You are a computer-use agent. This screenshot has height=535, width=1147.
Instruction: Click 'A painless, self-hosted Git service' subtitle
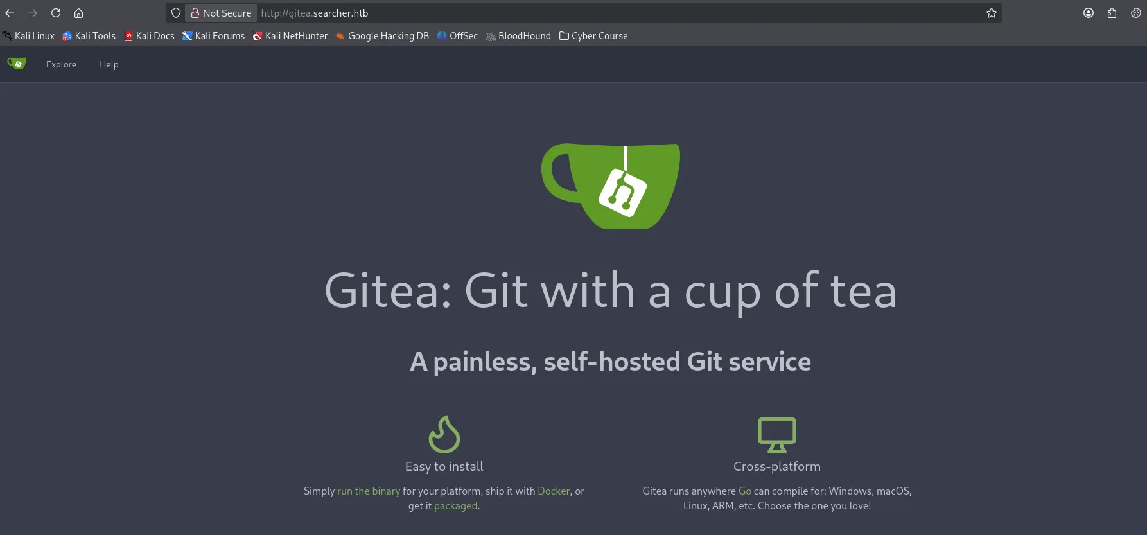611,362
